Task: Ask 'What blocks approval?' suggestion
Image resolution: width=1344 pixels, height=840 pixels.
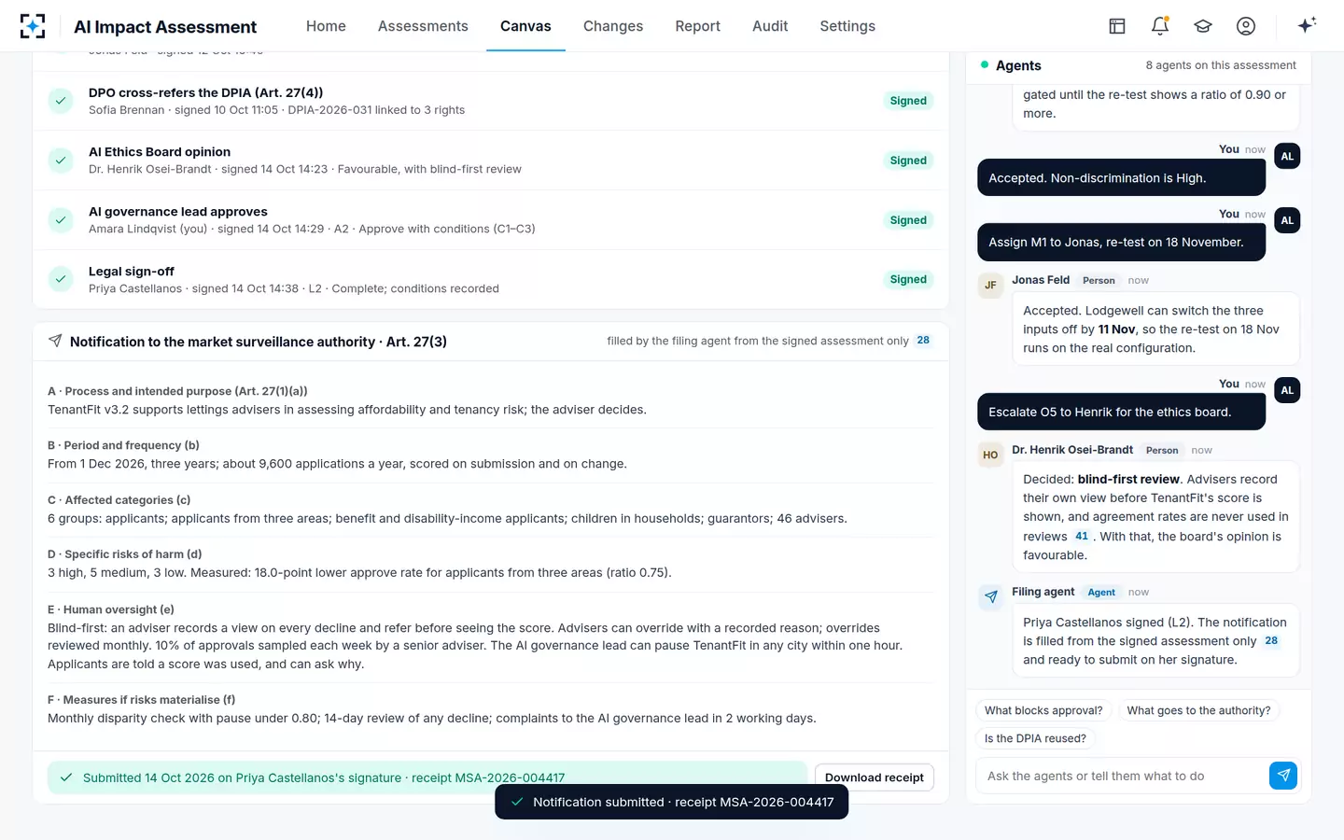Action: click(1043, 710)
